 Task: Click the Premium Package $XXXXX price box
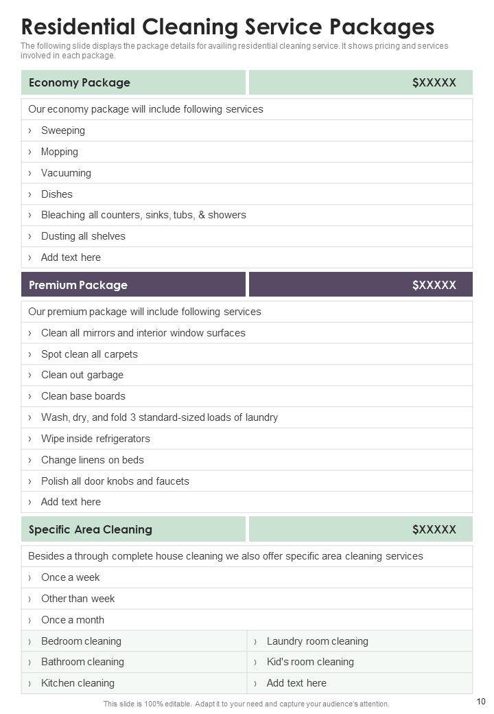pyautogui.click(x=361, y=285)
